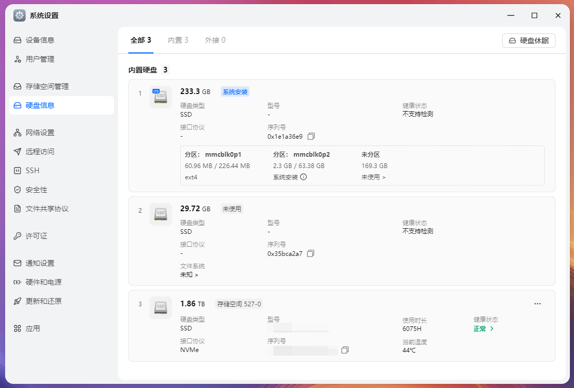Open 存储空间管理 page
This screenshot has height=388, width=574.
pos(62,86)
